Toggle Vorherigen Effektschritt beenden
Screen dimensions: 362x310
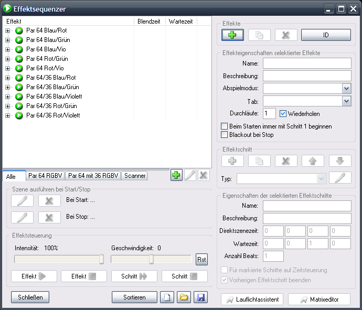[224, 280]
